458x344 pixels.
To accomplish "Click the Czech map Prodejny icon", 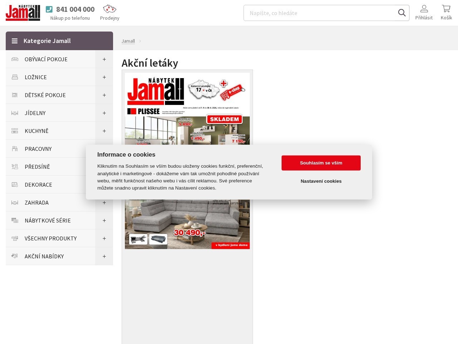I will pyautogui.click(x=109, y=9).
